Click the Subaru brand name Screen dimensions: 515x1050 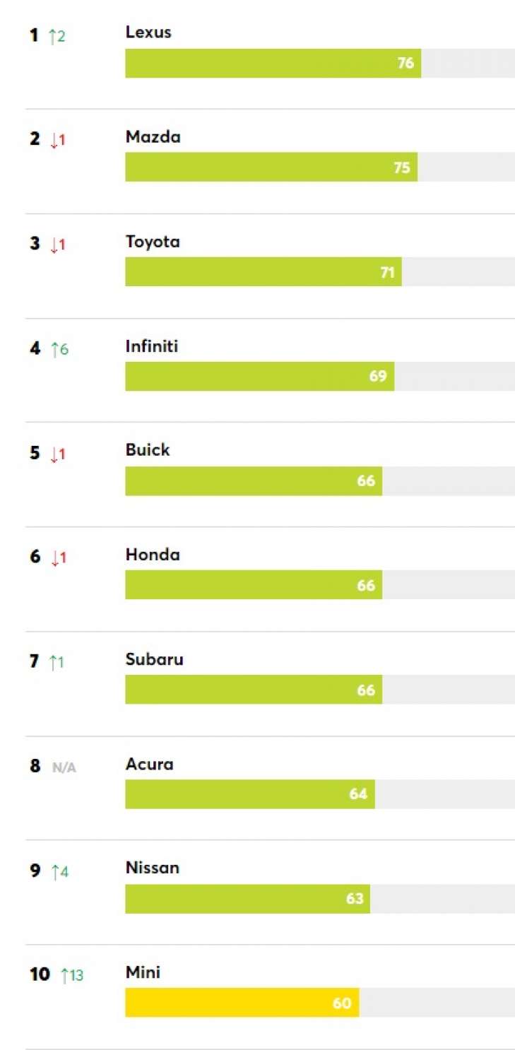click(x=154, y=659)
